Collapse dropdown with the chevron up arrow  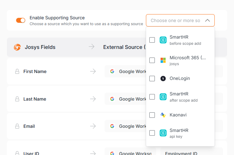tap(208, 20)
